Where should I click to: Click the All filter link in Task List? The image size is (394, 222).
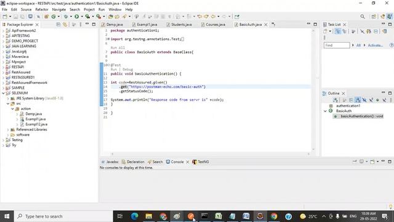[358, 45]
